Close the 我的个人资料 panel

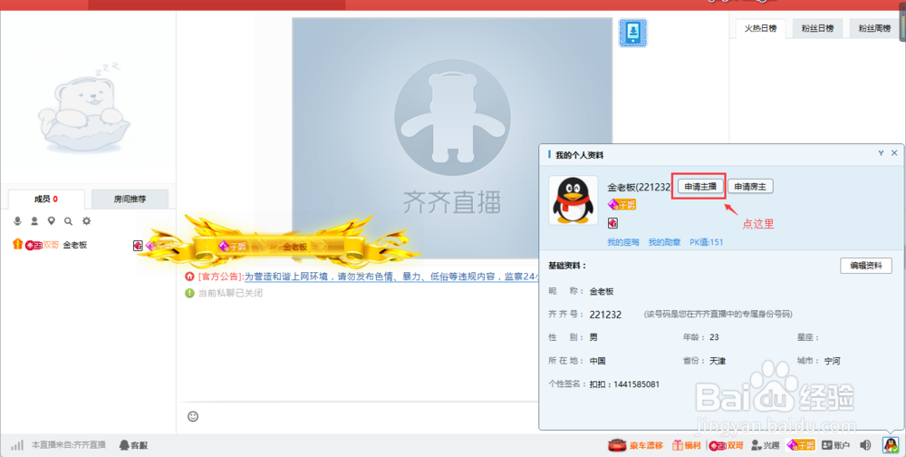click(x=894, y=153)
